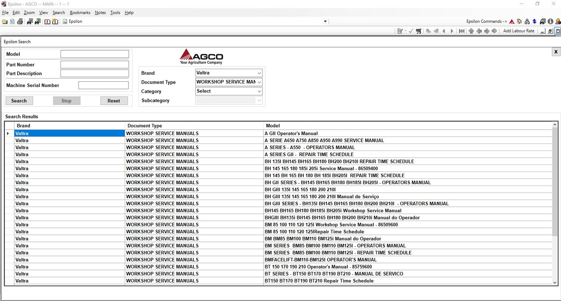Select the 'A GII Operator's Manual' row

(x=279, y=133)
